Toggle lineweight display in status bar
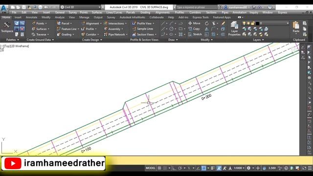This screenshot has width=313, height=176. click(213, 168)
